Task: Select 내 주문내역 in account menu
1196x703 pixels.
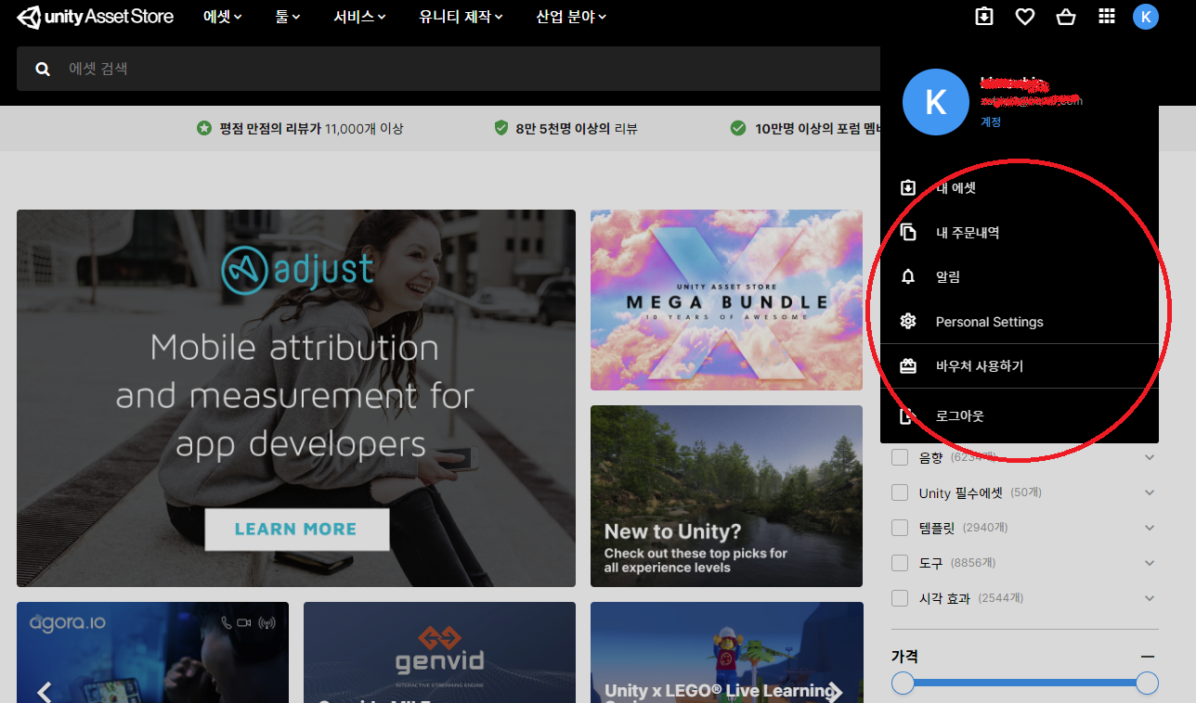Action: pyautogui.click(x=1020, y=233)
